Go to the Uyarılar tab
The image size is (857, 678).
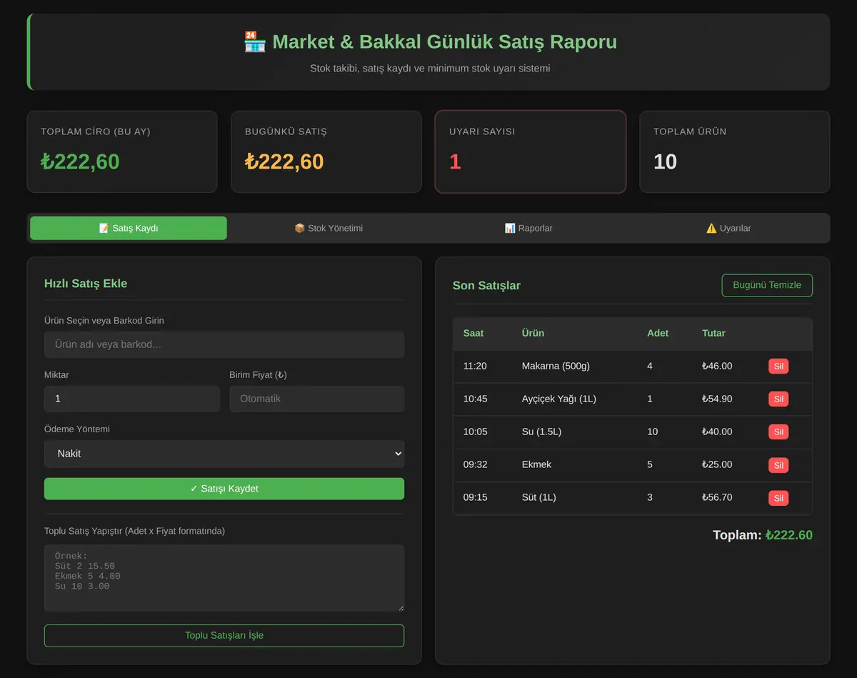click(728, 228)
